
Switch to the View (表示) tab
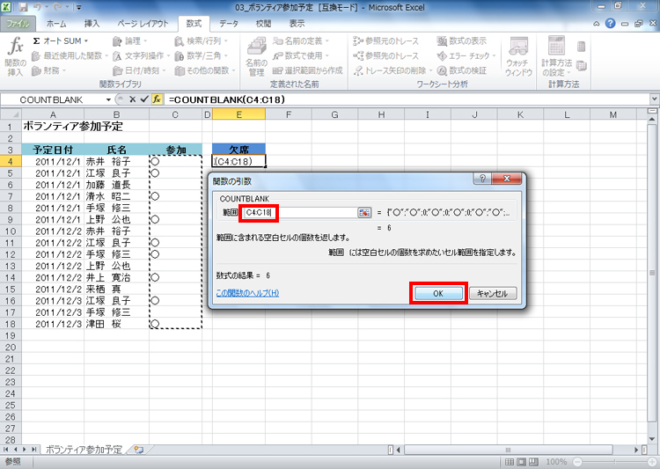(x=297, y=24)
